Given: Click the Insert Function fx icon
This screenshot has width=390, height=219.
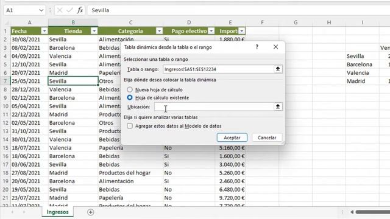Looking at the screenshot, I should click(x=80, y=10).
